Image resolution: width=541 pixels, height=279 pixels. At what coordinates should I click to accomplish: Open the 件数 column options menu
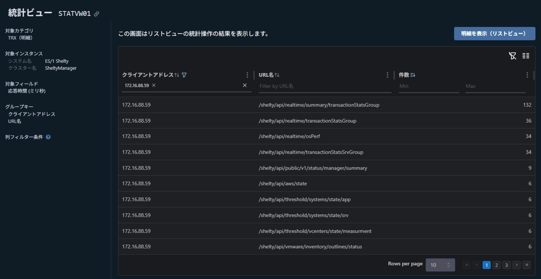(527, 75)
